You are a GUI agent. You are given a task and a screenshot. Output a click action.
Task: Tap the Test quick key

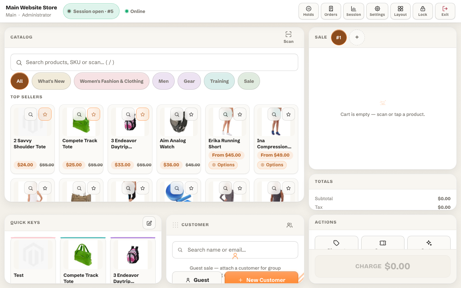[33, 260]
